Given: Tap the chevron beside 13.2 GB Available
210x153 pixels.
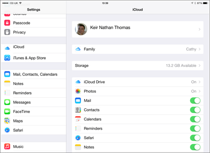Looking at the screenshot, I should click(x=200, y=65).
